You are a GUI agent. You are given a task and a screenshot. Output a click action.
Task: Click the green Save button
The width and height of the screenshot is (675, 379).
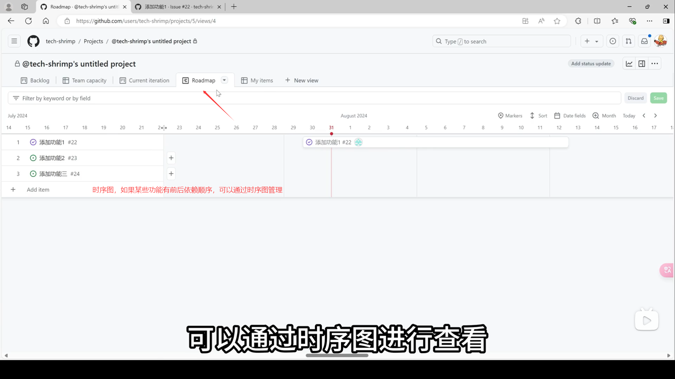pos(658,98)
